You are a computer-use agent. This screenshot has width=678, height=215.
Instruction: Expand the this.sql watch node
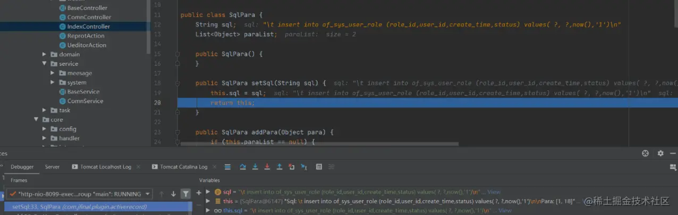(x=208, y=210)
